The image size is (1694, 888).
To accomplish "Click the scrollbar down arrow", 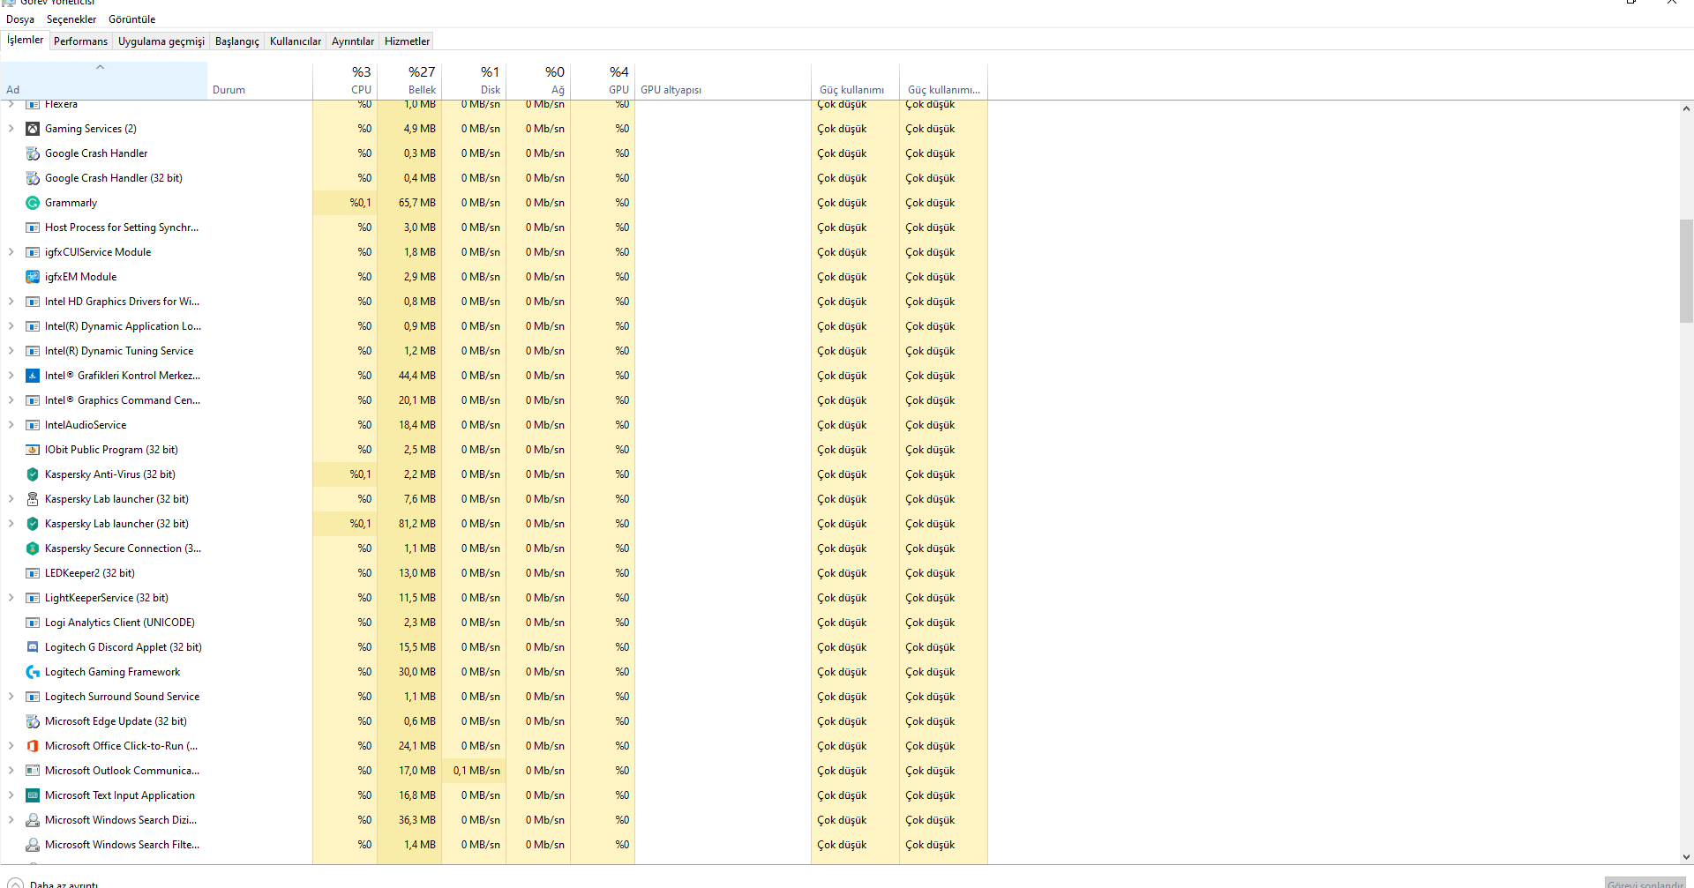I will point(1686,856).
